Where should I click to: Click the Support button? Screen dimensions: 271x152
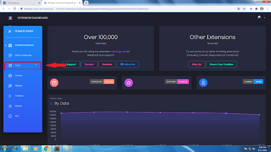(x=72, y=65)
